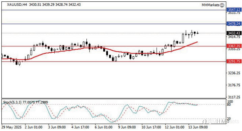Click the 6 Jun 01:00 time label

104,127
